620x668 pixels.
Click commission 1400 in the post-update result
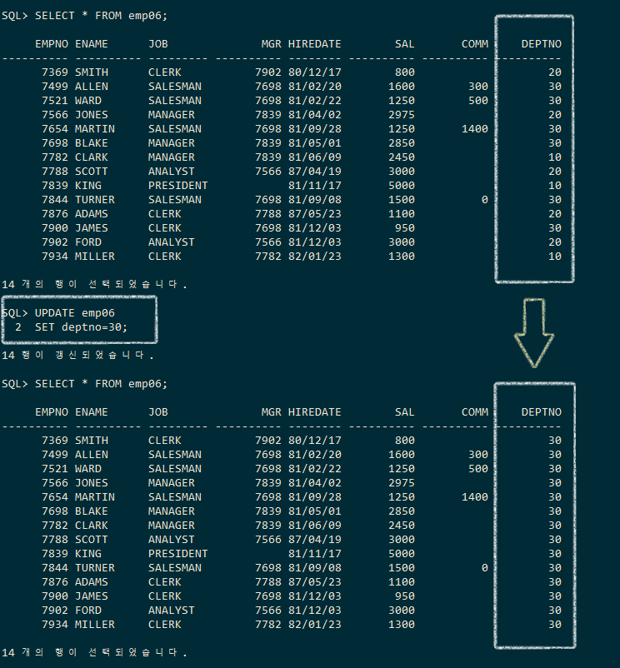click(x=475, y=497)
